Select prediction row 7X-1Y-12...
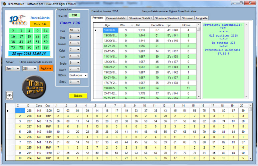 click(x=145, y=93)
